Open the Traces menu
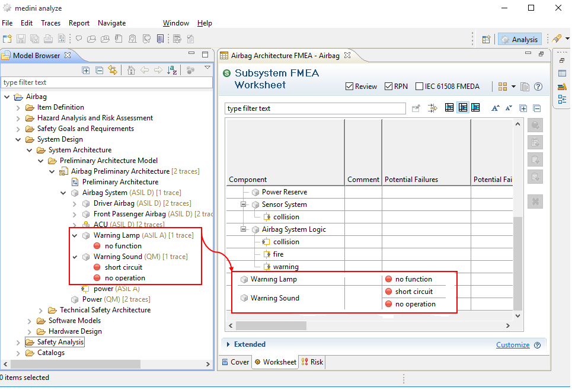 (x=50, y=23)
